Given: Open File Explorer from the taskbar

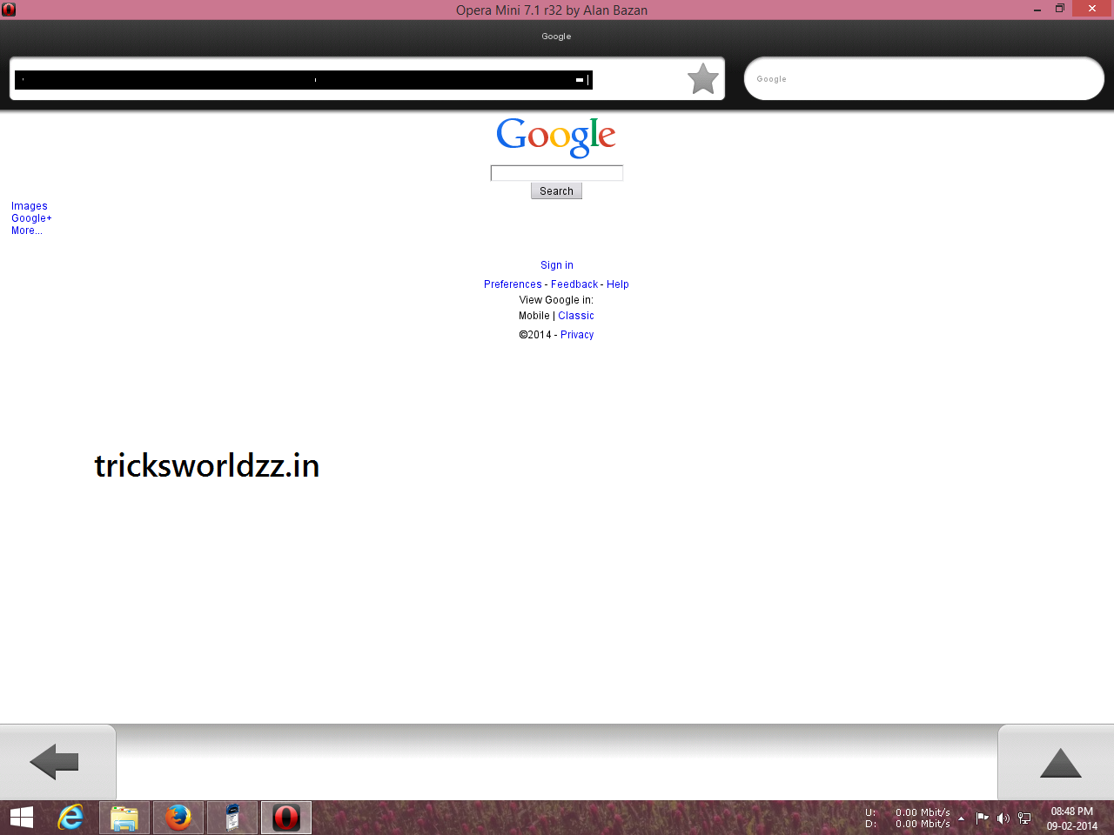Looking at the screenshot, I should (x=124, y=818).
